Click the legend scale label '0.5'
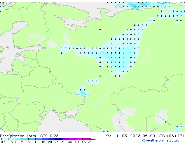This screenshot has width=185, height=143. pyautogui.click(x=10, y=142)
